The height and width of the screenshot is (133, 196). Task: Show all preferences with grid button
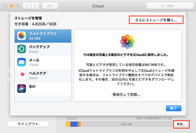pos(50,6)
